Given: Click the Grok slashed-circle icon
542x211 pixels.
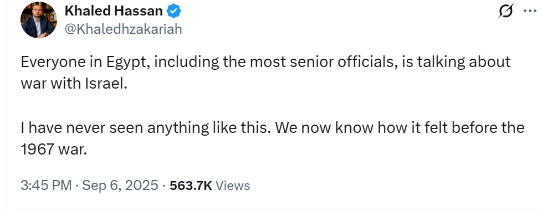Looking at the screenshot, I should (x=506, y=11).
